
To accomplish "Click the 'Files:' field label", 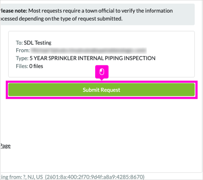I will [22, 66].
